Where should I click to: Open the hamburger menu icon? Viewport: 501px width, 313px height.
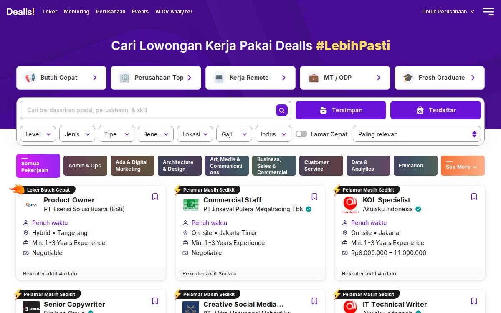[x=488, y=12]
